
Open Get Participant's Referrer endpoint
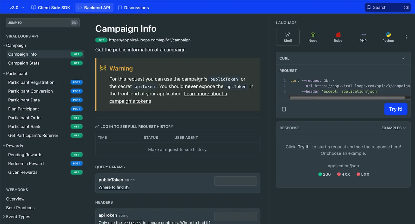click(45, 136)
